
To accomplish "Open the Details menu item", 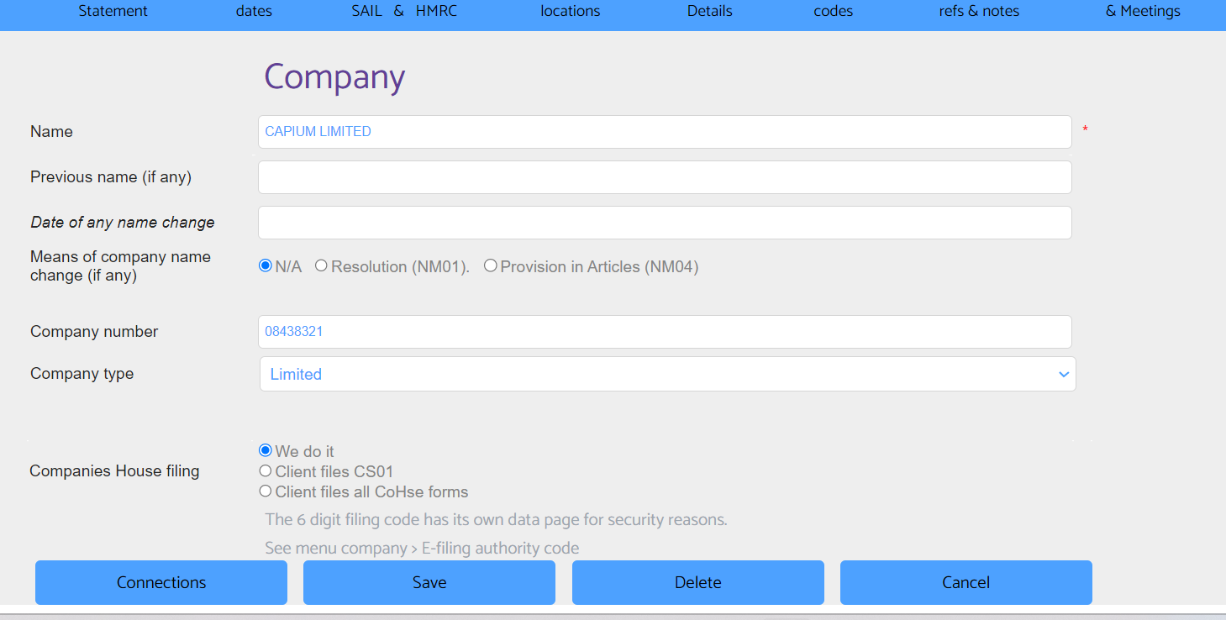I will point(710,11).
